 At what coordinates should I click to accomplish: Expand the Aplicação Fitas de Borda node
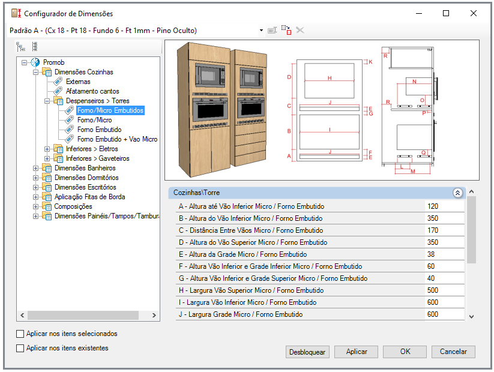35,197
